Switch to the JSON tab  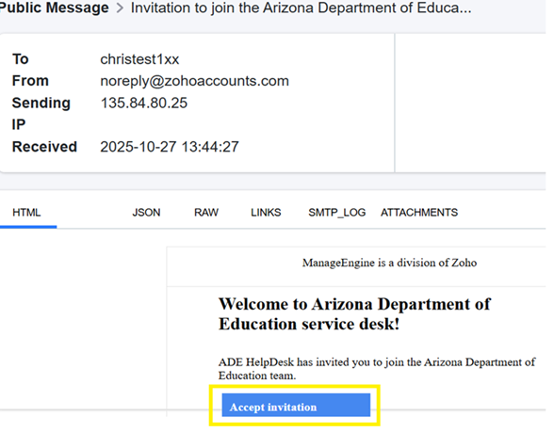(146, 213)
